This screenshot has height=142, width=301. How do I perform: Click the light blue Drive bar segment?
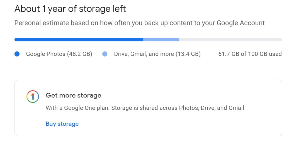click(161, 40)
